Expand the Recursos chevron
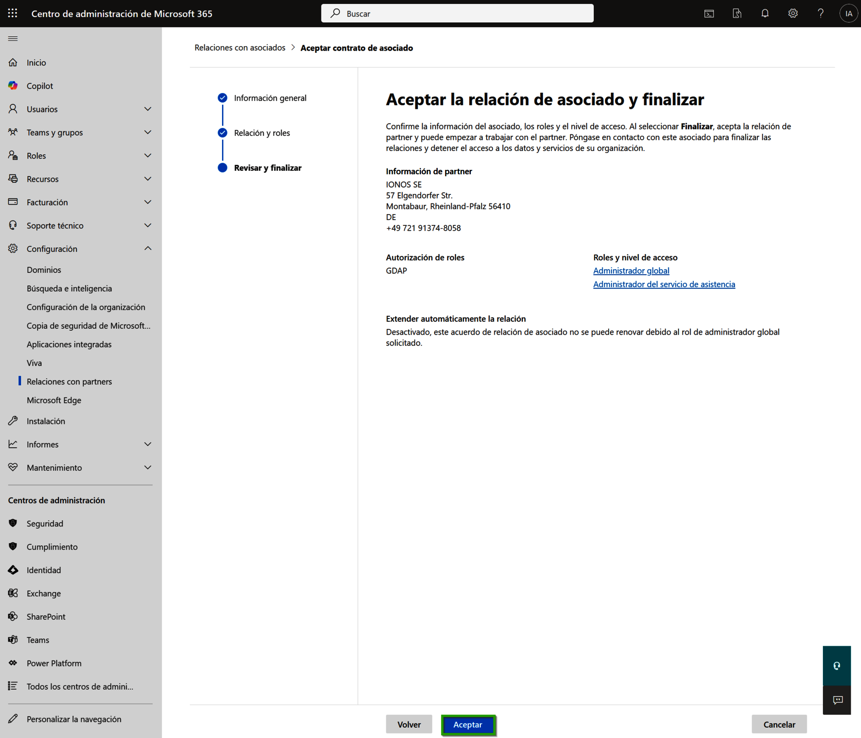861x738 pixels. point(148,179)
